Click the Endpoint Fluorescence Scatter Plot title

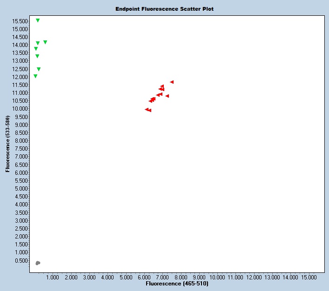[x=165, y=9]
